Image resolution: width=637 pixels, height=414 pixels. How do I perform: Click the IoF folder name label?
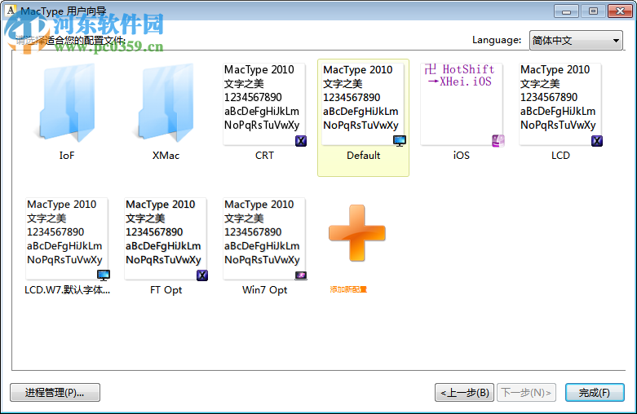67,156
